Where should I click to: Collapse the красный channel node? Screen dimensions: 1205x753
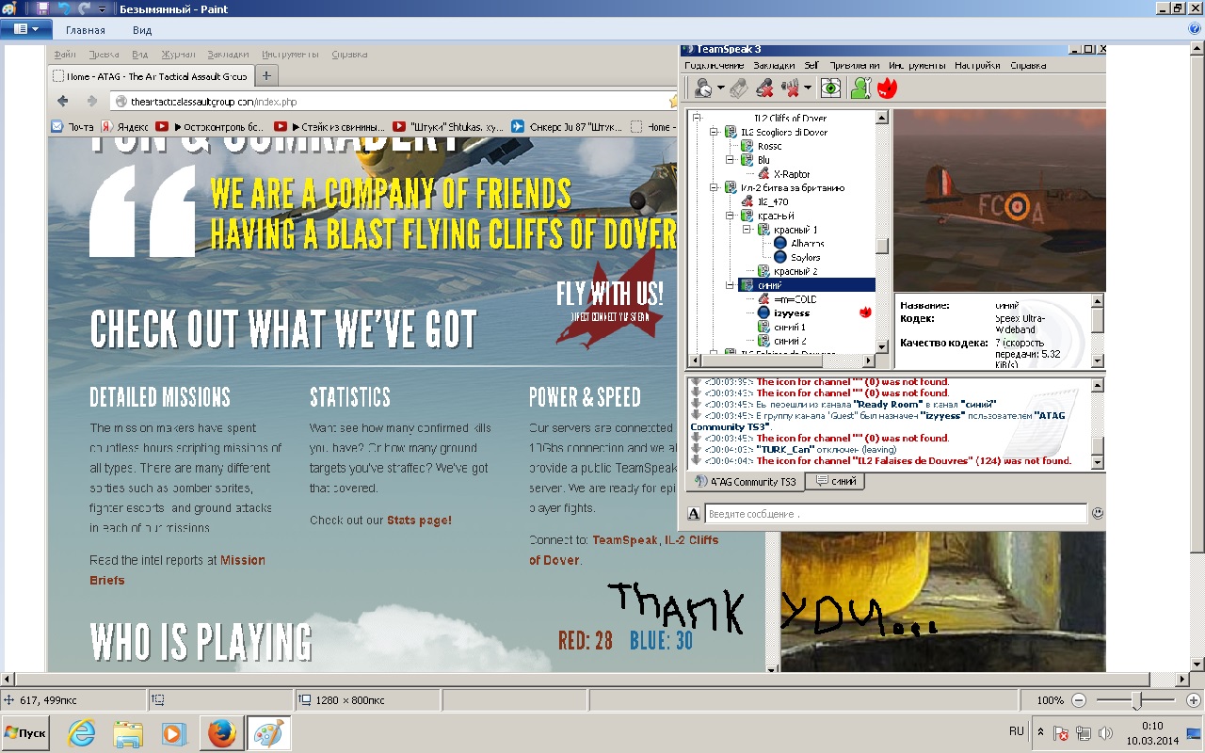[x=731, y=216]
